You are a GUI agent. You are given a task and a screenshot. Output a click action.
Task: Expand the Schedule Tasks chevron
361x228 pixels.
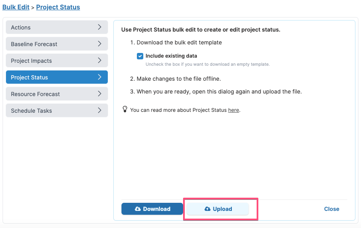100,110
